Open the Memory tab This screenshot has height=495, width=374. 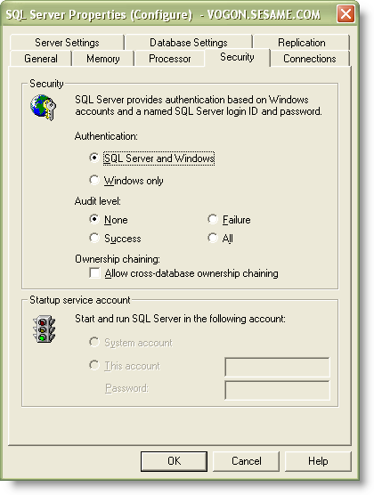[x=103, y=59]
